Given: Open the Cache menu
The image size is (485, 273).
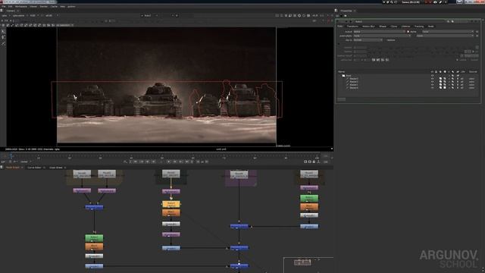Looking at the screenshot, I should 54,7.
